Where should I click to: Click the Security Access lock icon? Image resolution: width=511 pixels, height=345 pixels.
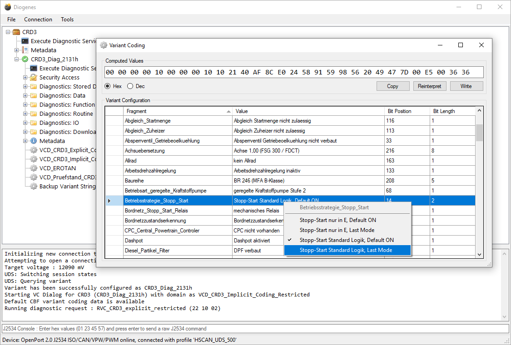(34, 78)
